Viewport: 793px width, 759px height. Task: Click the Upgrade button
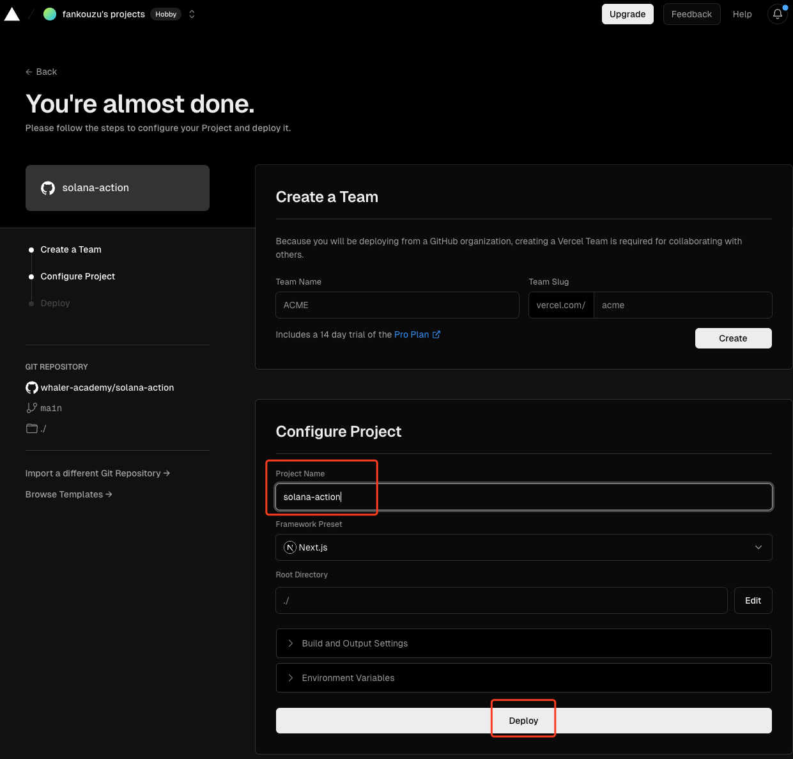tap(627, 14)
